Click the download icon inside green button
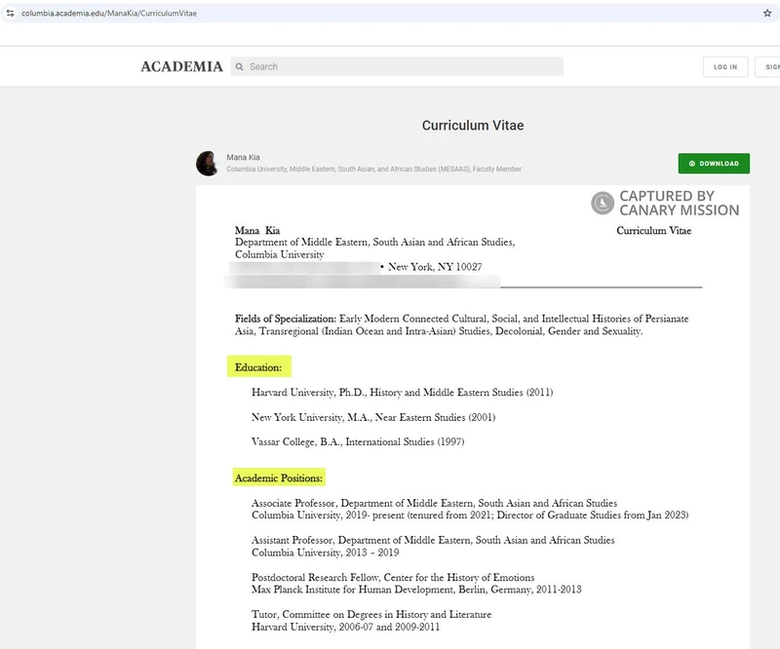The height and width of the screenshot is (649, 780). pyautogui.click(x=692, y=164)
